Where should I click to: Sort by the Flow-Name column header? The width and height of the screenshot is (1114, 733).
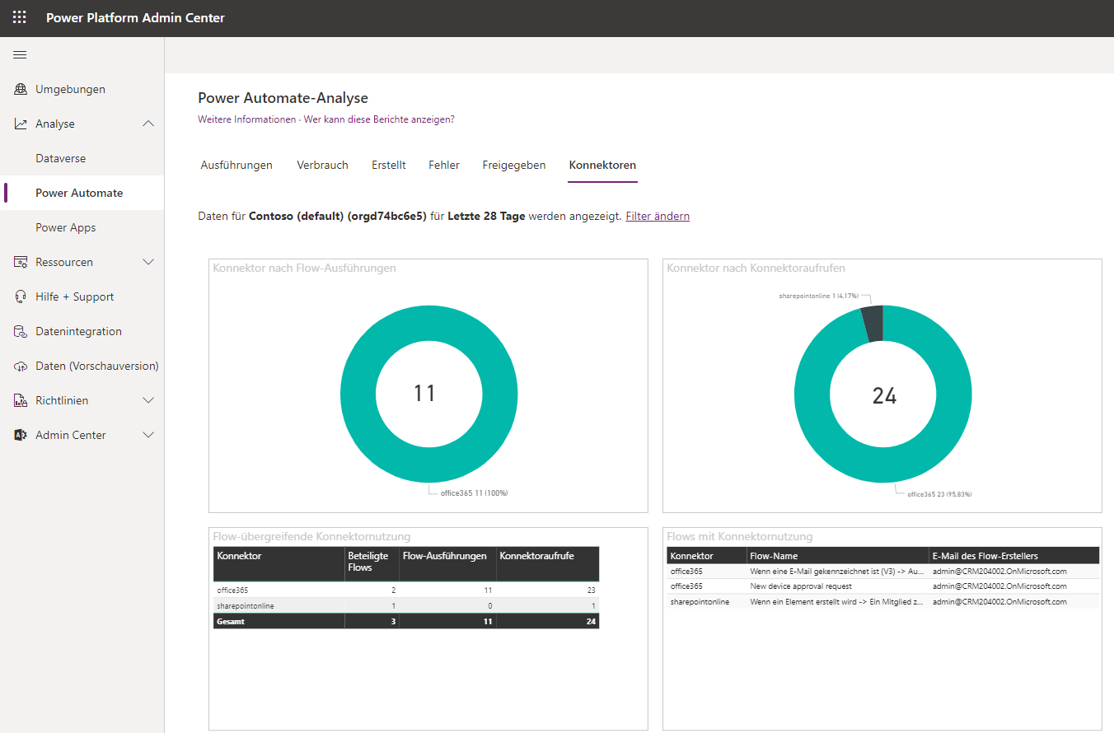pos(837,556)
